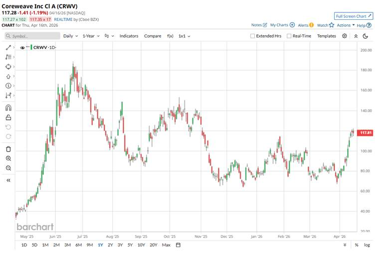375x255 pixels.
Task: Delete drawings with the trash icon
Action: point(8,149)
